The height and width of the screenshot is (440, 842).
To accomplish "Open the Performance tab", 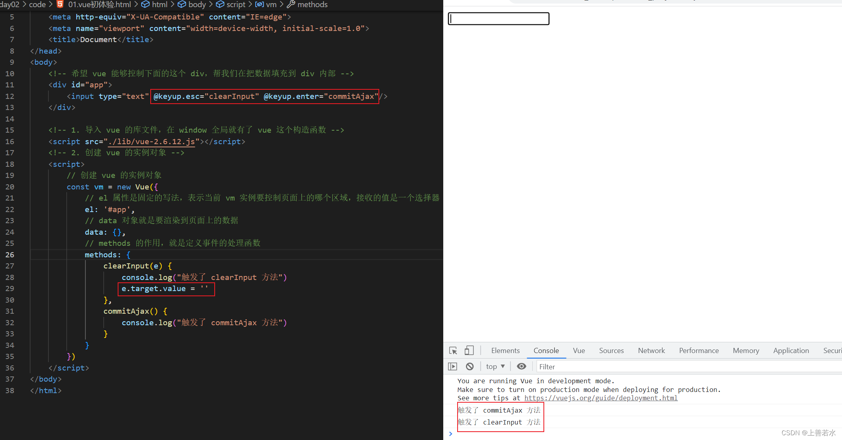I will (x=698, y=351).
